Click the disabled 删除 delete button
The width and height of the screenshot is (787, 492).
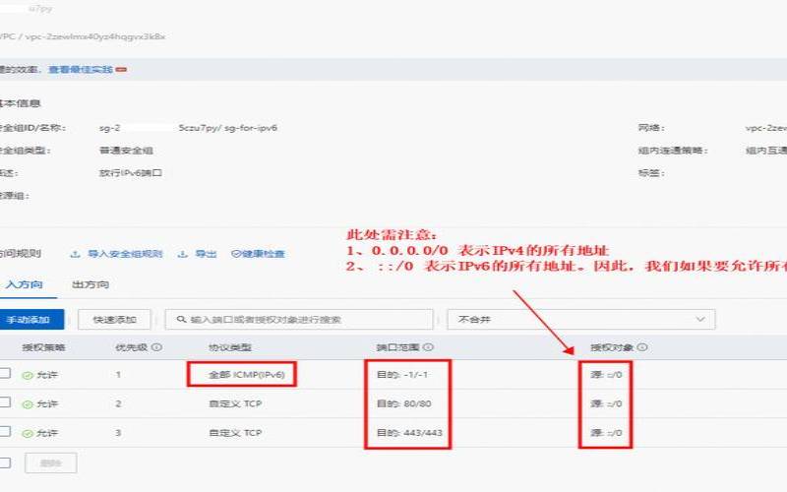(50, 462)
